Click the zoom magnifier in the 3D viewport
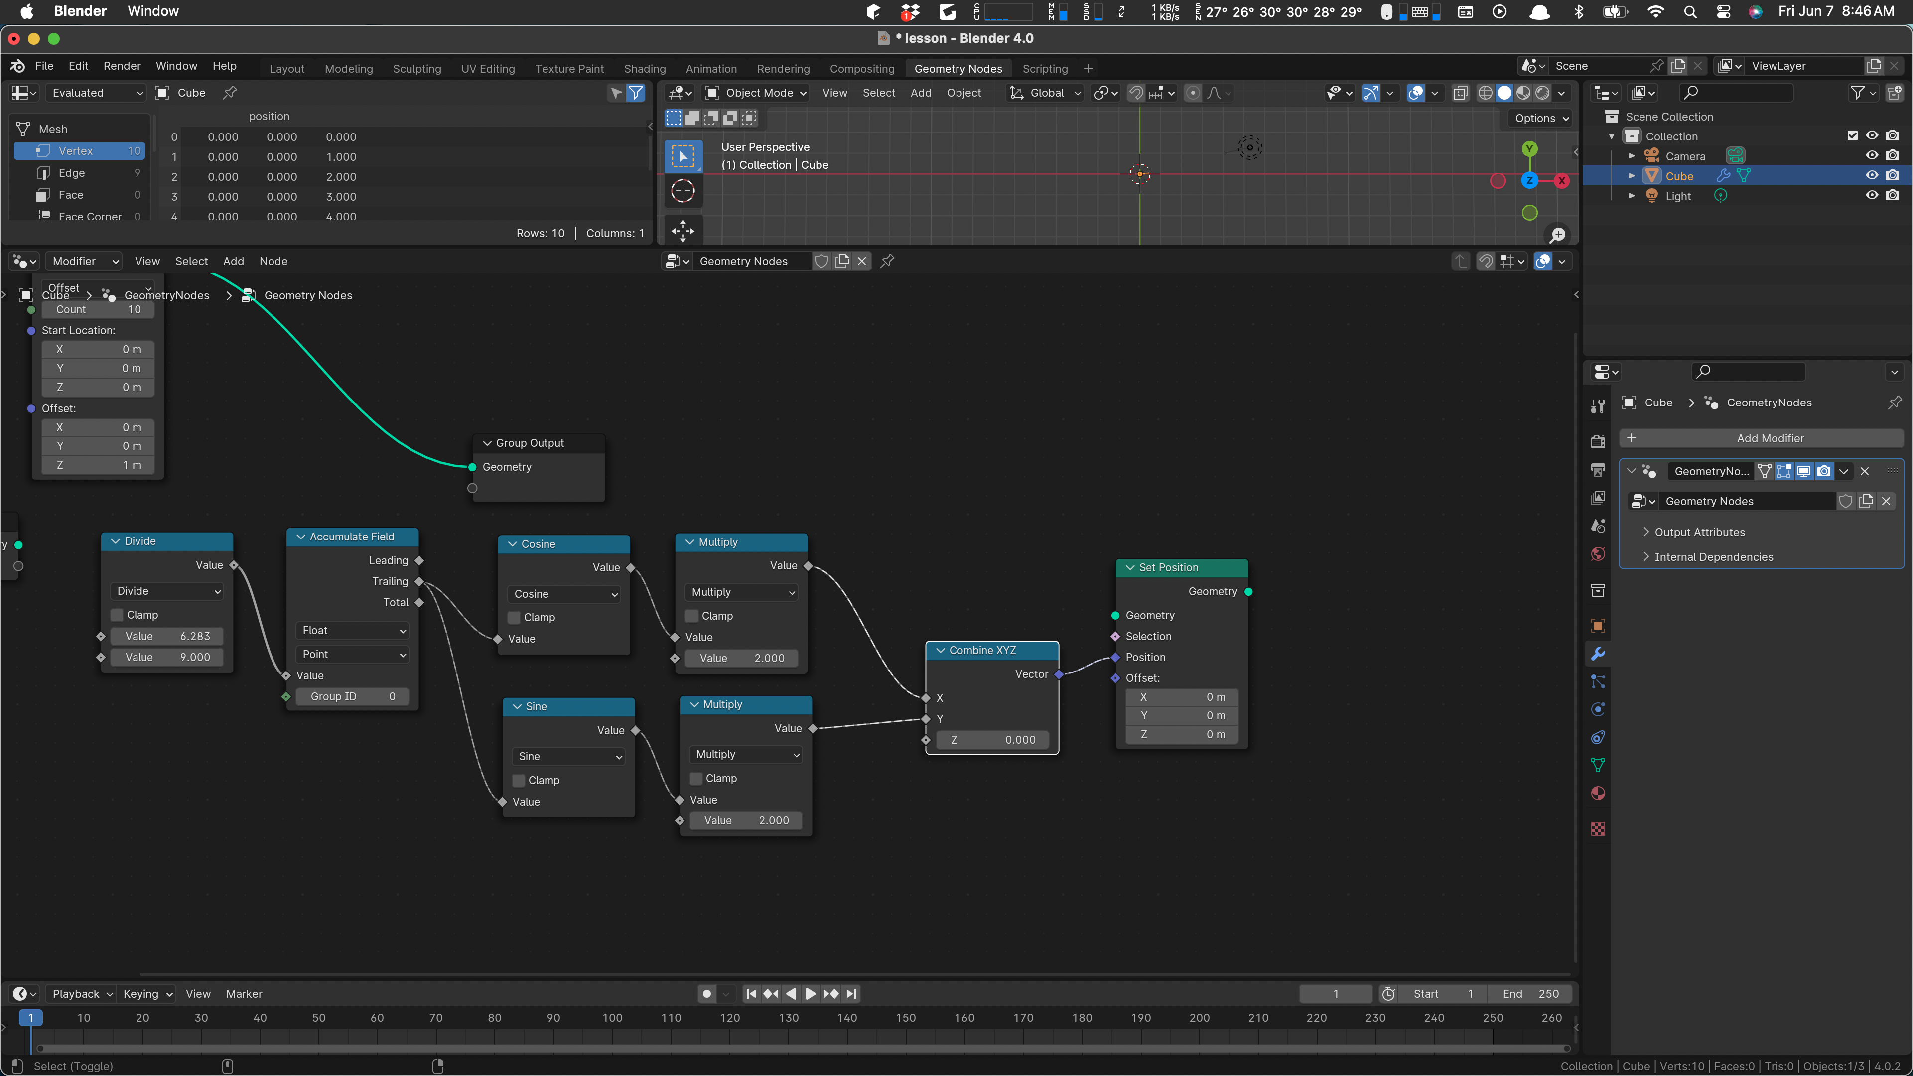This screenshot has height=1076, width=1913. [x=1558, y=235]
